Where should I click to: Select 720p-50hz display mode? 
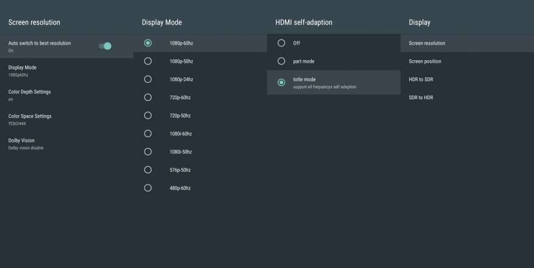coord(148,115)
